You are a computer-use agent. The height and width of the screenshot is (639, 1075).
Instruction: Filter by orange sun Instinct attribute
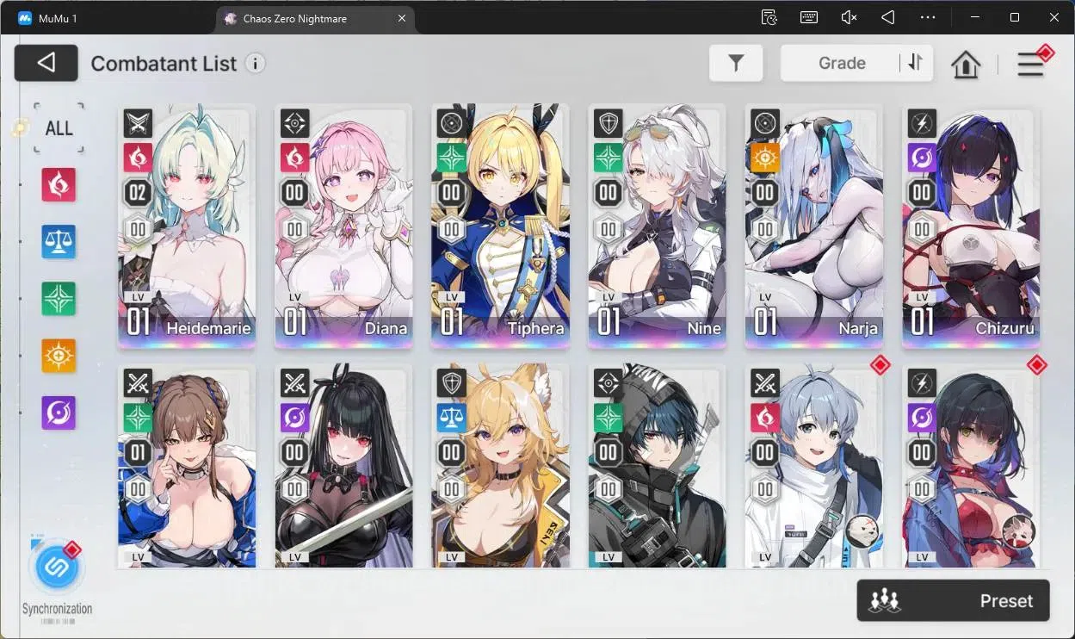(x=59, y=356)
